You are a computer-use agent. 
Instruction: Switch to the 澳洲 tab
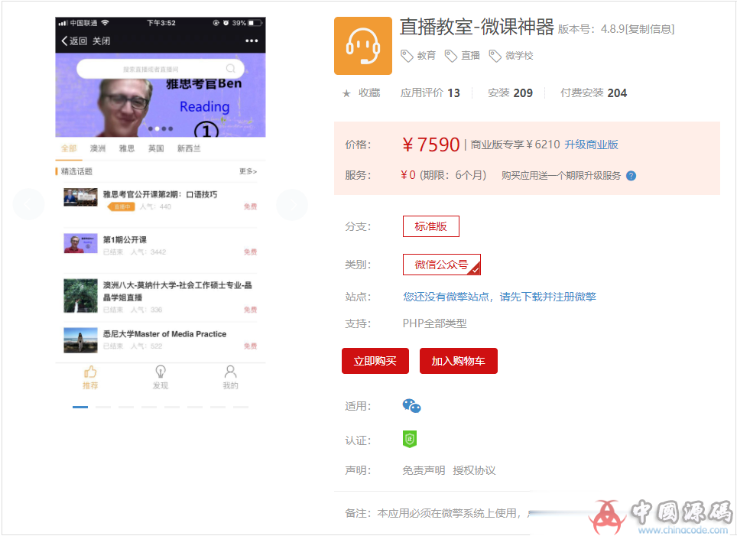click(98, 148)
